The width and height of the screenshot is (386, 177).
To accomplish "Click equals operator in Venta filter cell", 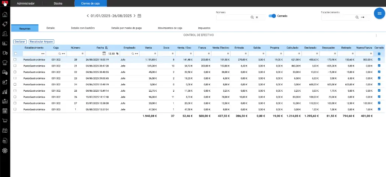I will click(x=155, y=53).
